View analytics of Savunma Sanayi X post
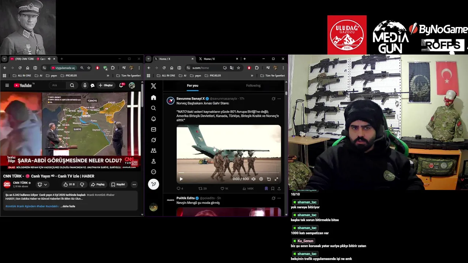The height and width of the screenshot is (263, 468). click(x=248, y=188)
